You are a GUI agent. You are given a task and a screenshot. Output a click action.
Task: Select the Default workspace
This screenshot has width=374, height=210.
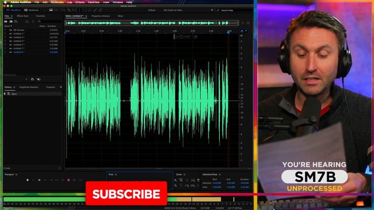[x=152, y=10]
